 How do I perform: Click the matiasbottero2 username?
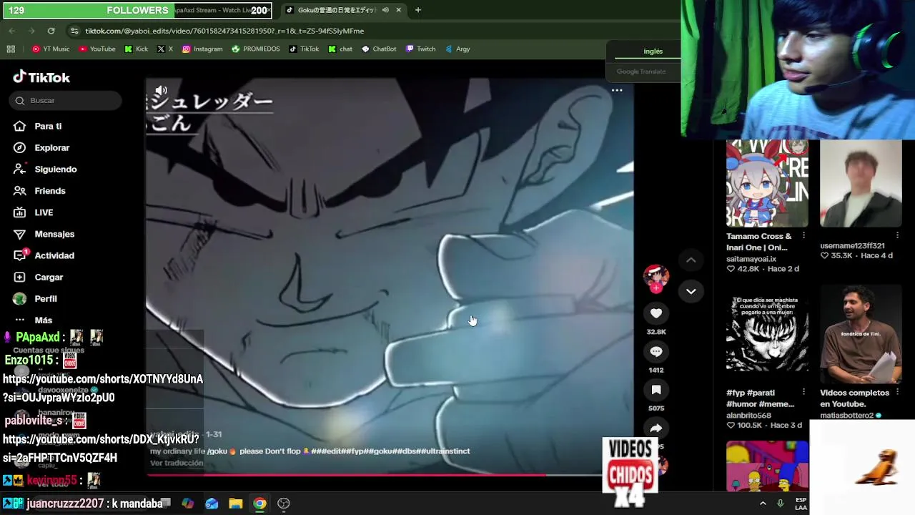(x=846, y=416)
